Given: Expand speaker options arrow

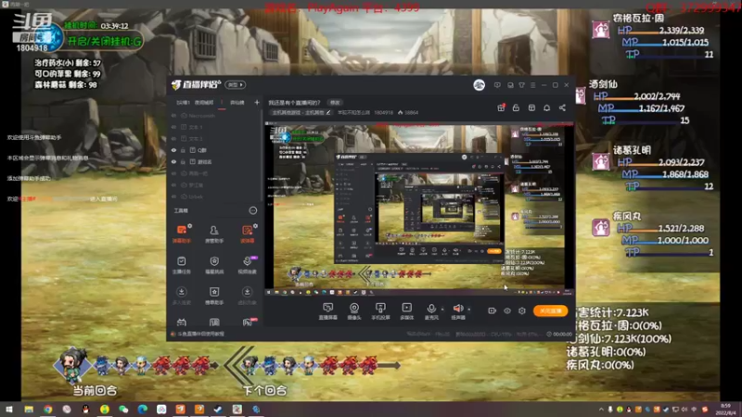Looking at the screenshot, I should pos(469,310).
